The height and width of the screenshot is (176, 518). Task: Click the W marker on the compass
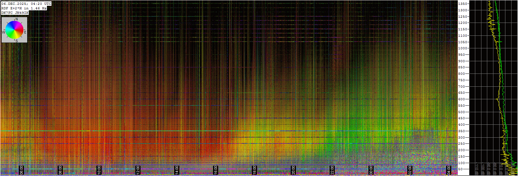[x=4, y=32]
